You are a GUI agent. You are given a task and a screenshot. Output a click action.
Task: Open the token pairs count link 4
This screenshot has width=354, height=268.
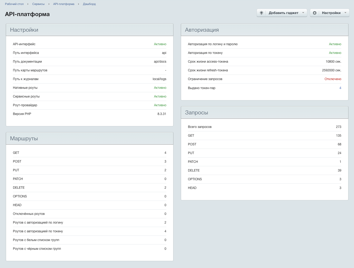pyautogui.click(x=340, y=88)
